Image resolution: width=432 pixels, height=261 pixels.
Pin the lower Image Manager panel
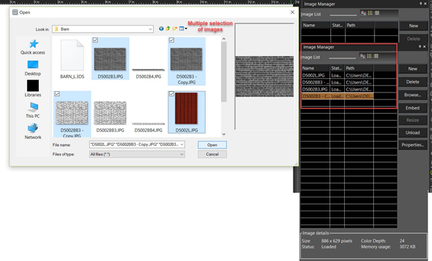click(420, 47)
